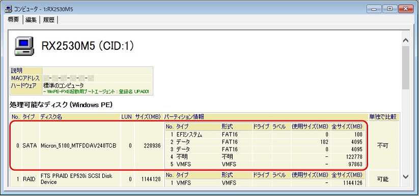
Task: Open the 履歴 tab
Action: [49, 20]
